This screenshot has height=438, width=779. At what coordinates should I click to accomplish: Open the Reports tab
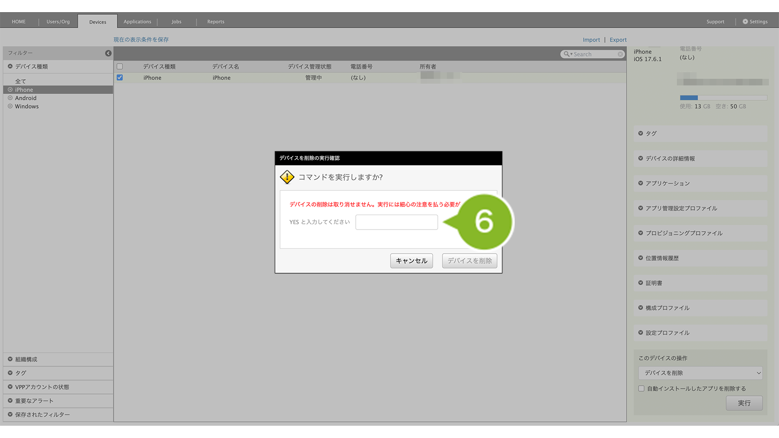click(x=216, y=21)
